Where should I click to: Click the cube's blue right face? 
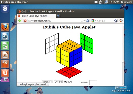point(76,57)
